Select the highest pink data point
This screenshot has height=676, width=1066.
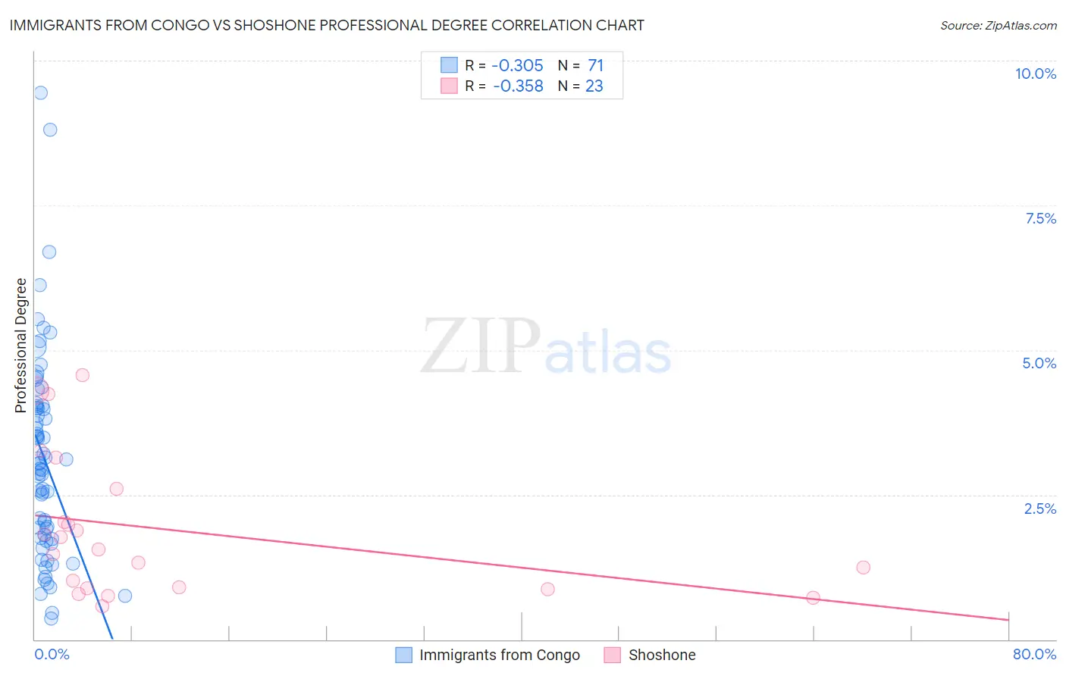tap(83, 375)
